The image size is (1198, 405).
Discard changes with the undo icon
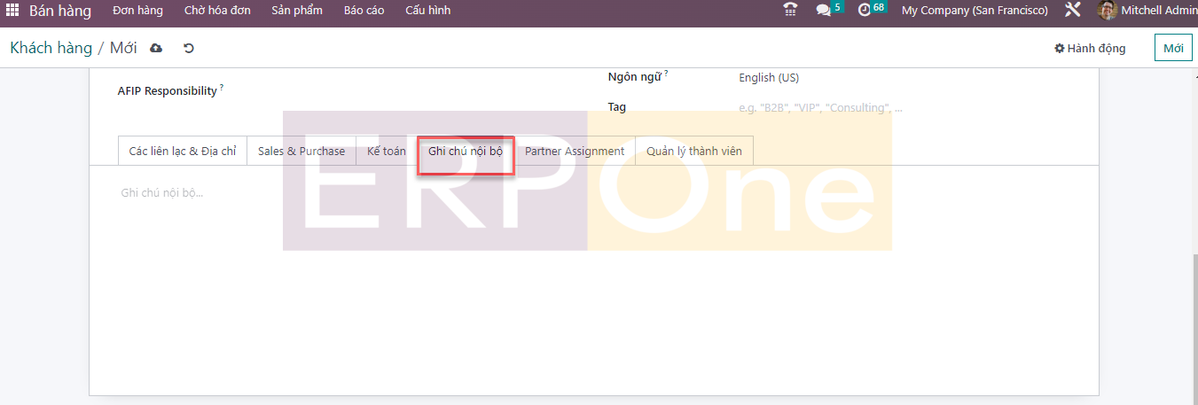tap(188, 48)
